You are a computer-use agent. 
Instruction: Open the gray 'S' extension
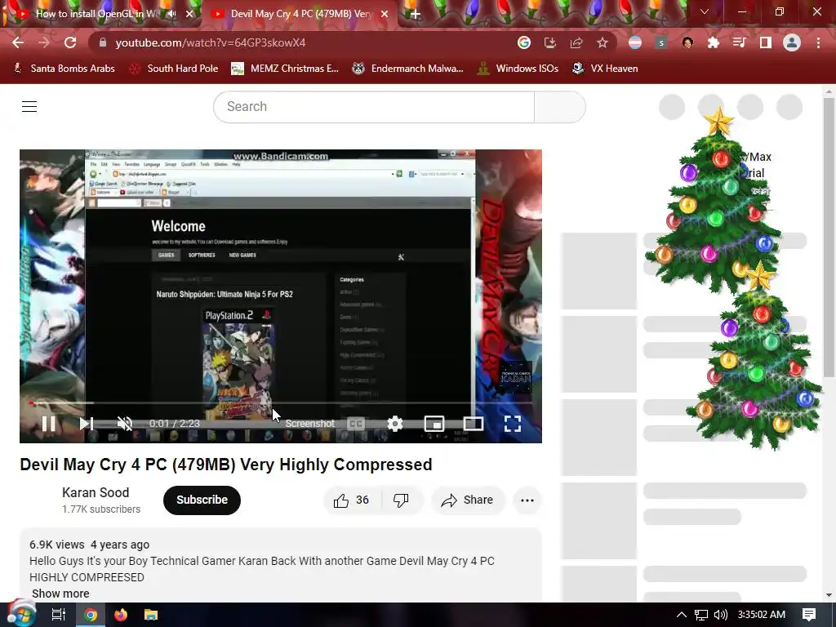[661, 42]
